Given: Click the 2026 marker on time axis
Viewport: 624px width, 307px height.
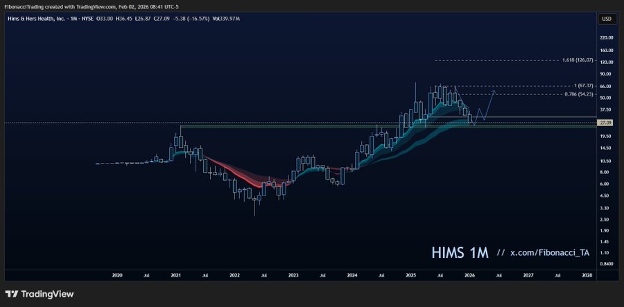Looking at the screenshot, I should point(470,275).
